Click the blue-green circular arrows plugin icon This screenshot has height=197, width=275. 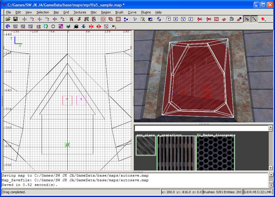(x=46, y=27)
